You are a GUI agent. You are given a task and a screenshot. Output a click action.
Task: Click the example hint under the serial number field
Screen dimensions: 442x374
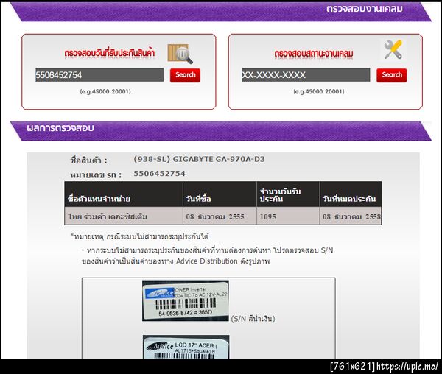coord(105,91)
